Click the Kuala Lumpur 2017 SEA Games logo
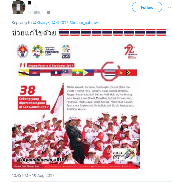Image resolution: width=173 pixels, height=182 pixels. [124, 155]
